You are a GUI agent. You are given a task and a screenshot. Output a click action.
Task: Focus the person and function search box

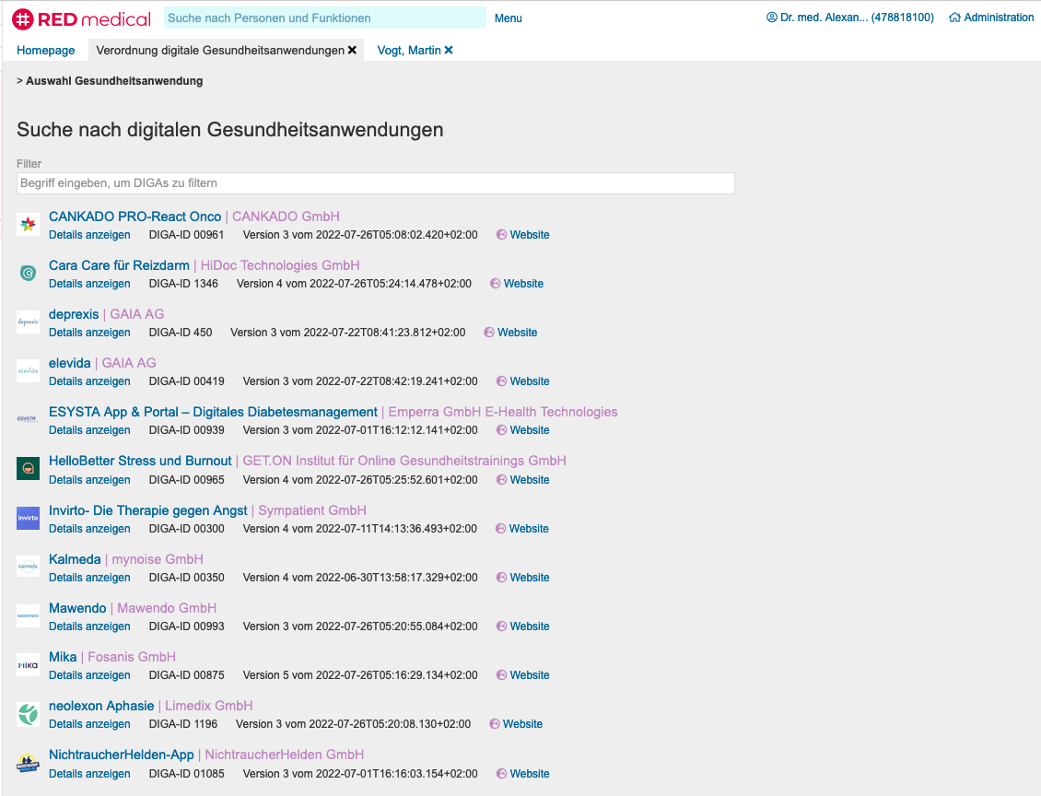click(324, 18)
